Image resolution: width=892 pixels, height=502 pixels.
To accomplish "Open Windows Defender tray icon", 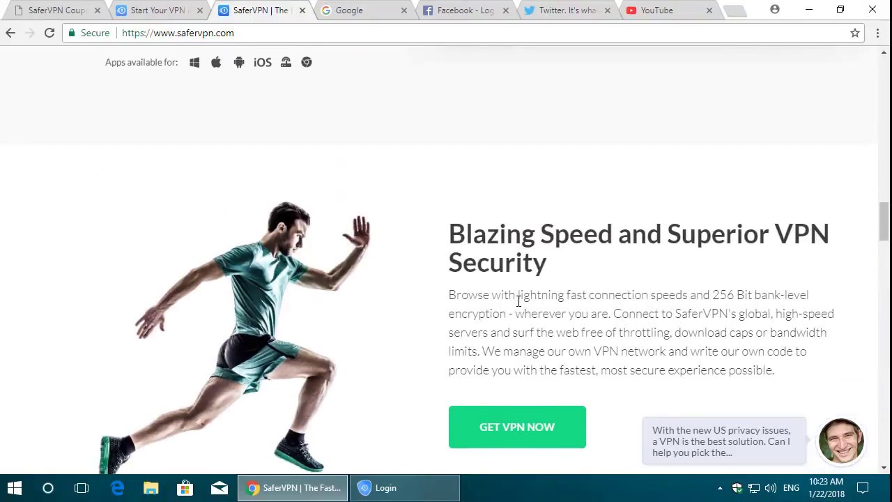I will pyautogui.click(x=737, y=488).
